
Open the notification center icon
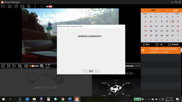coord(177,99)
